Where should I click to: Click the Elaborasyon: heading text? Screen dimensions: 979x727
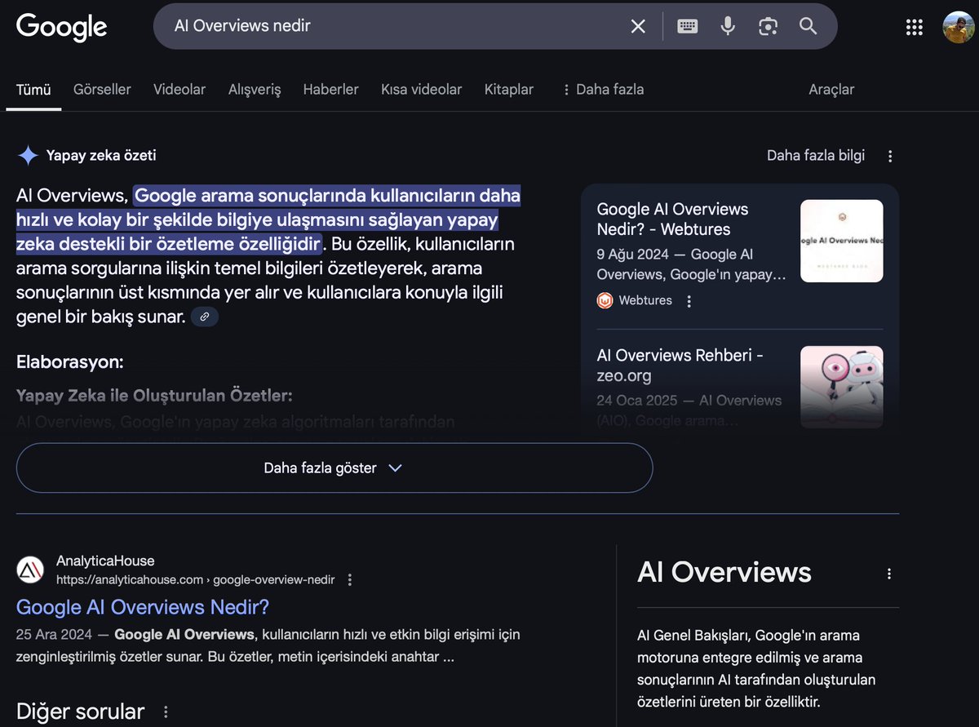click(x=70, y=361)
